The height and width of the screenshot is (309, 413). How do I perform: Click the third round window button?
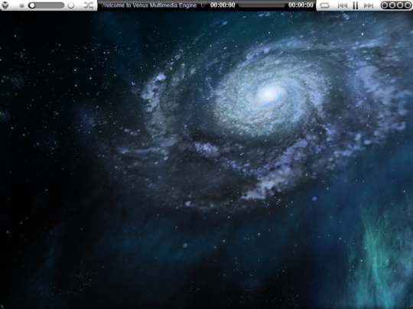[x=400, y=5]
